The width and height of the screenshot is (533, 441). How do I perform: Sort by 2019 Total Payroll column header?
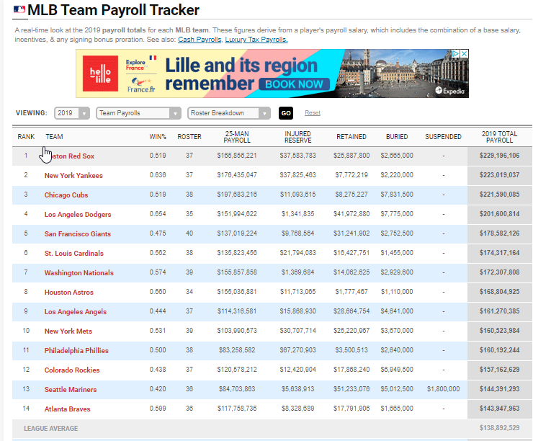(499, 137)
